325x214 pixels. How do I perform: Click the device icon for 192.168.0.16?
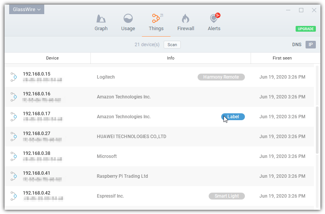(14, 97)
